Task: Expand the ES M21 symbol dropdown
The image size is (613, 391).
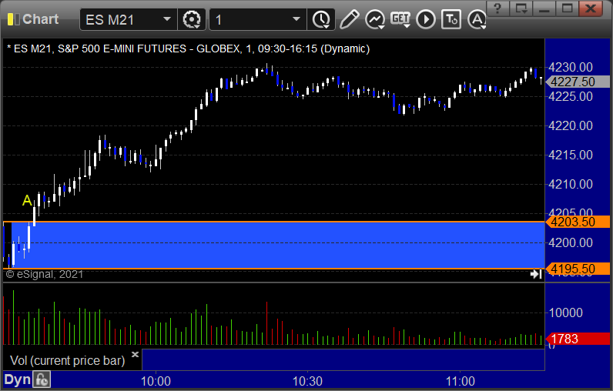Action: (x=167, y=19)
